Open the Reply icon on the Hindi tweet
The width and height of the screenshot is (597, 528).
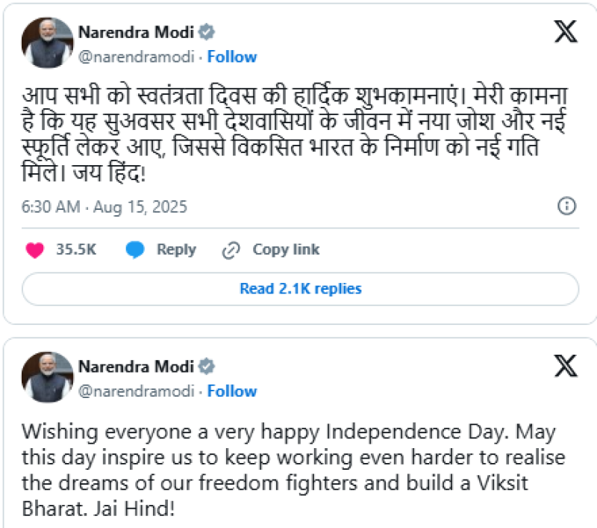(x=136, y=249)
